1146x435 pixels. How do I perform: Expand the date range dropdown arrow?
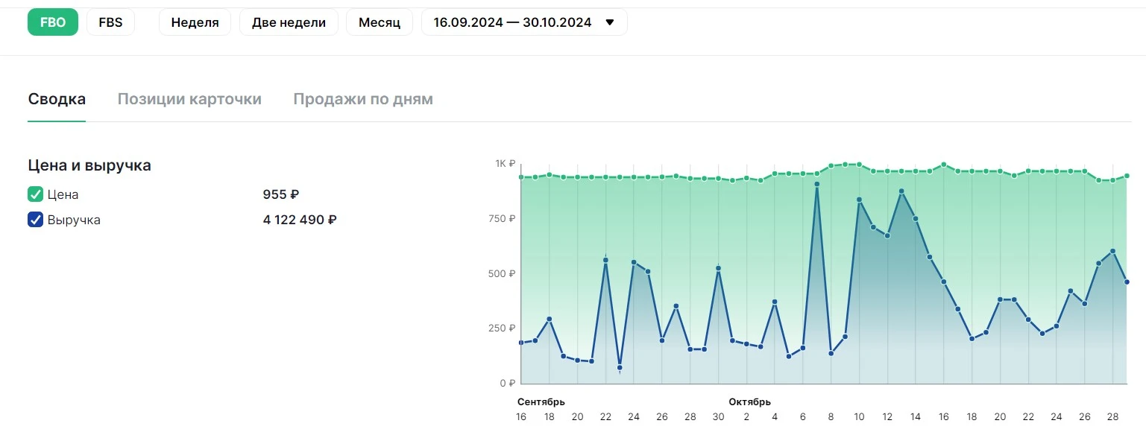[x=609, y=22]
